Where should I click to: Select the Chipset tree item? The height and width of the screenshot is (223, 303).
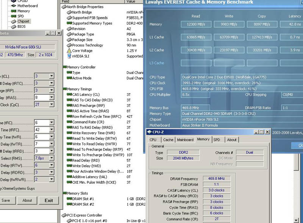23,22
